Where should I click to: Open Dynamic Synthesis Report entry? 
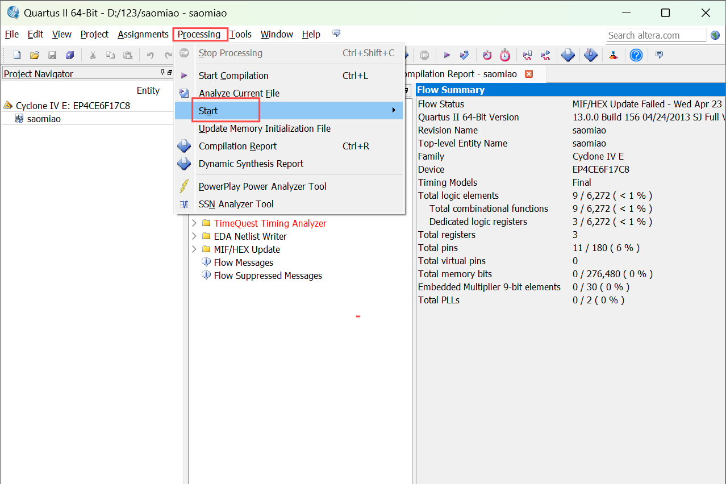[x=289, y=164]
